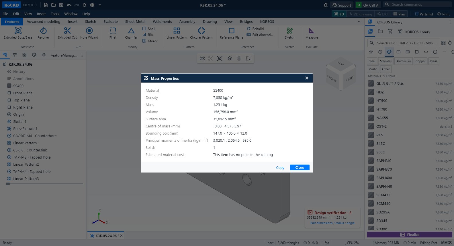The image size is (454, 246).
Task: Open KOREOS Library panel options menu
Action: [x=450, y=22]
